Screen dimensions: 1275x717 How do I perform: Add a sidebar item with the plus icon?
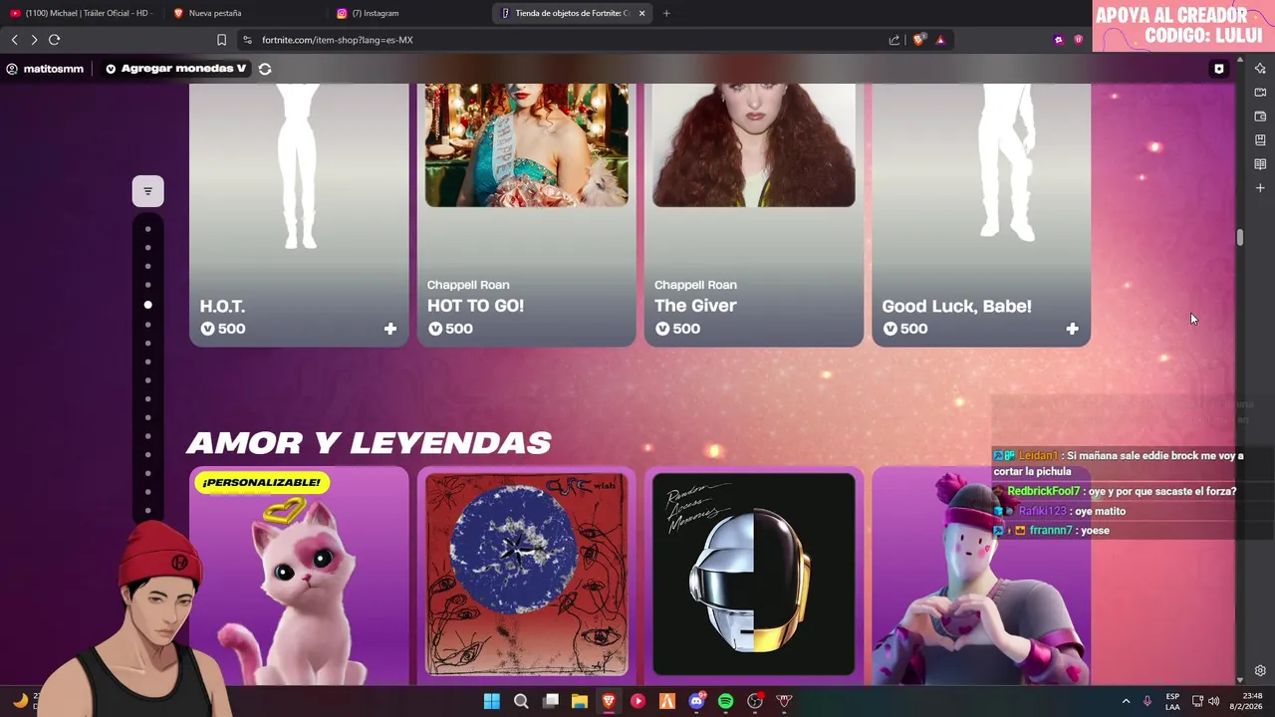click(x=1260, y=188)
